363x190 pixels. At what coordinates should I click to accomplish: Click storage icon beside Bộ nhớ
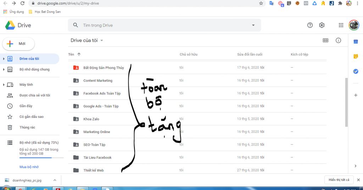coord(10,143)
